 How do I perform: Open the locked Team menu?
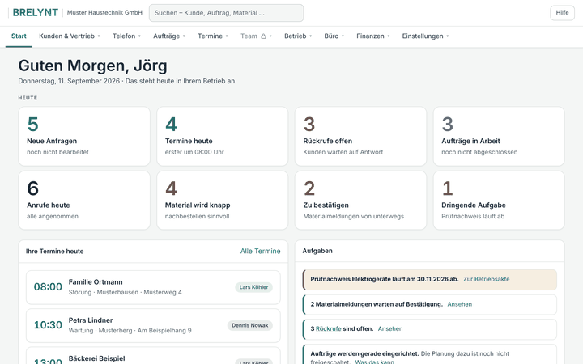tap(256, 36)
